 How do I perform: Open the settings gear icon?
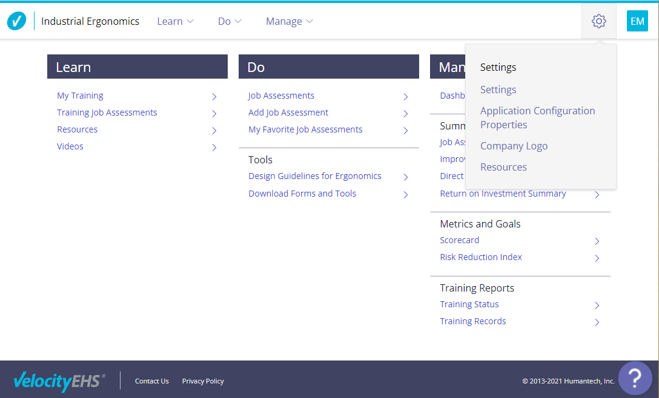coord(598,21)
